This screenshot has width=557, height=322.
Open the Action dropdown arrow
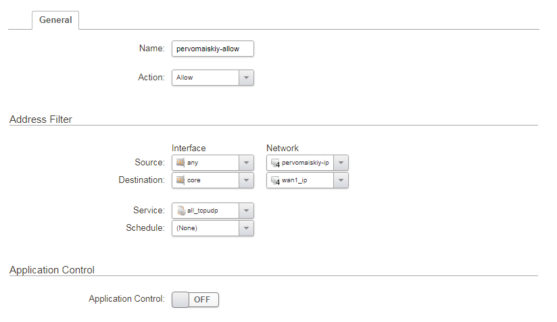[247, 78]
